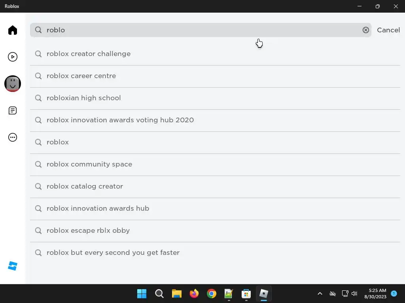Select suggestion 'roblox community space'
The width and height of the screenshot is (405, 303).
215,165
